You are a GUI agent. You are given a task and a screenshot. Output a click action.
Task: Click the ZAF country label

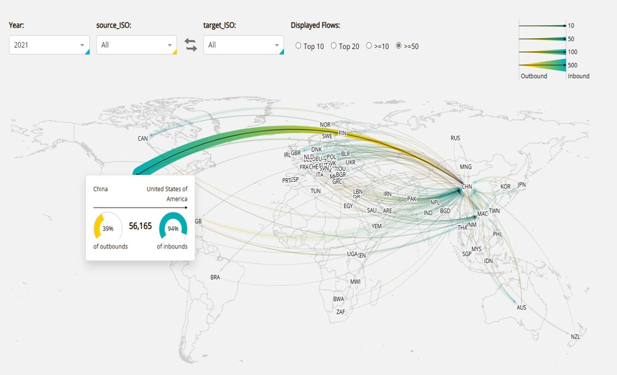tap(341, 311)
